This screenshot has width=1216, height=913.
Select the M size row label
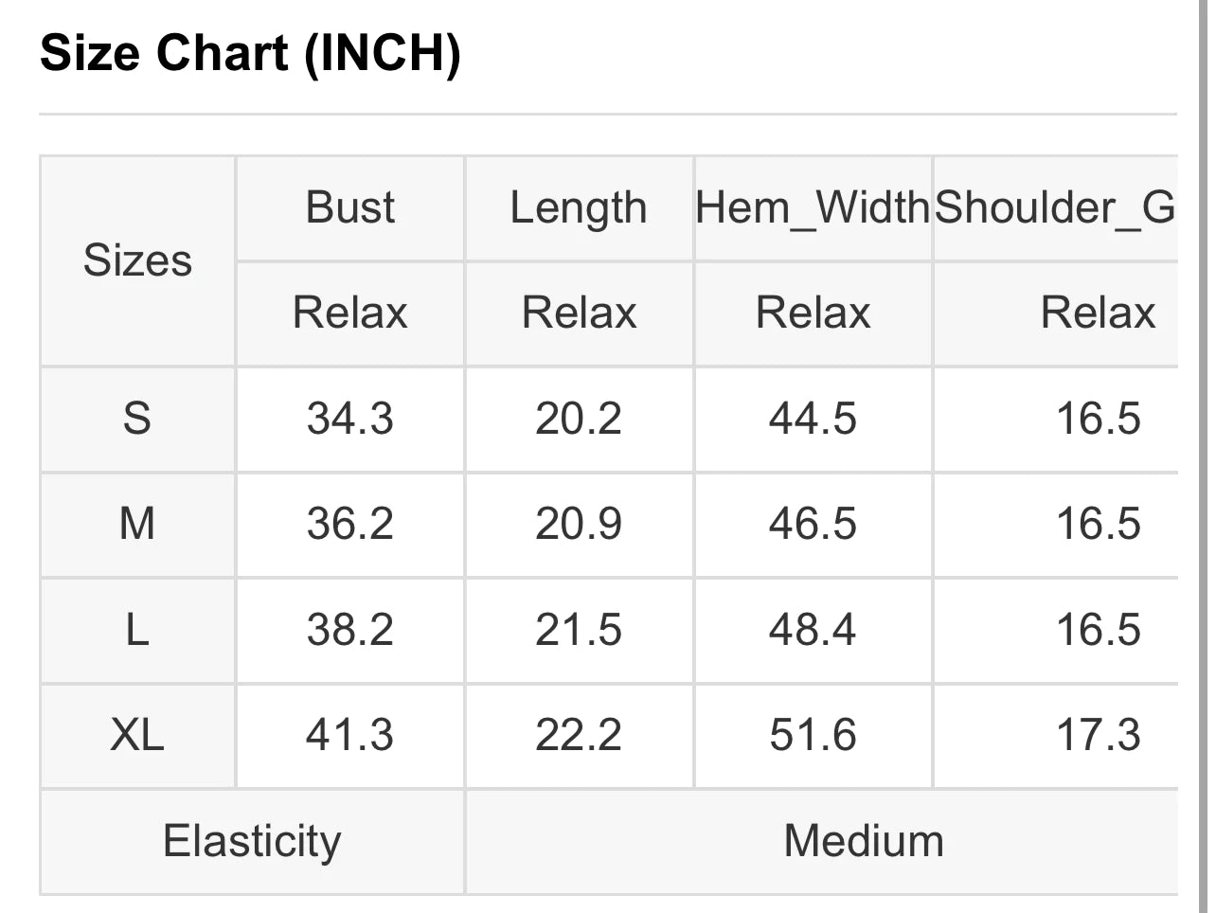137,524
